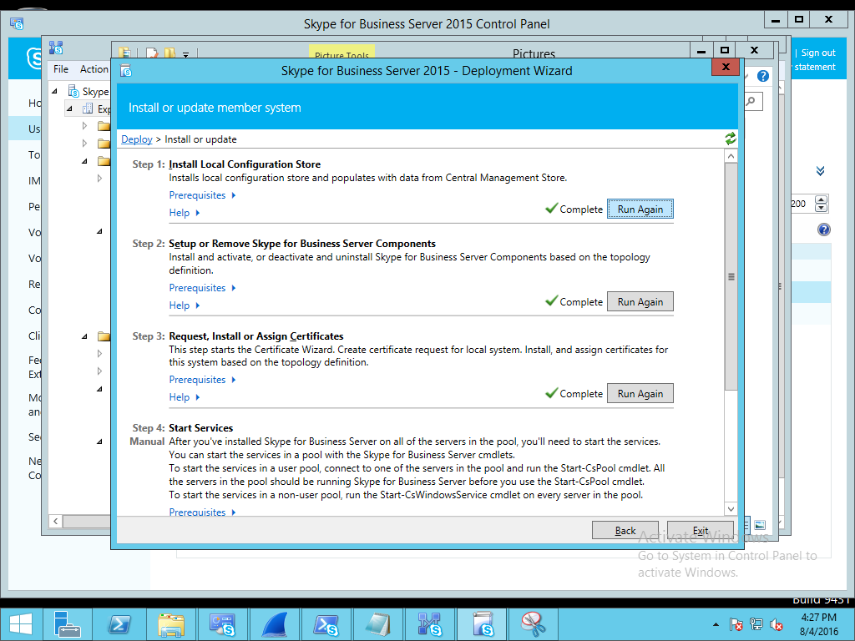Click the green refresh icon in wizard
The height and width of the screenshot is (641, 855).
[731, 139]
